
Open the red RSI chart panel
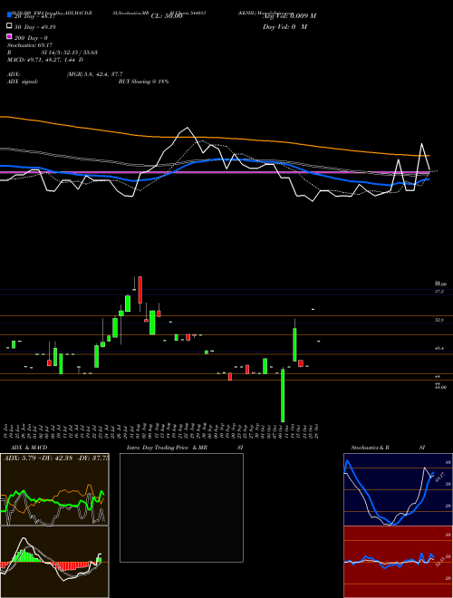click(x=398, y=562)
